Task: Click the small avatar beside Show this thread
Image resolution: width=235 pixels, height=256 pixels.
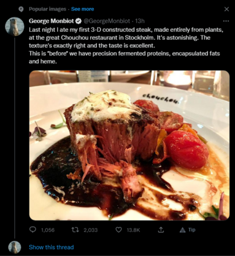Action: (15, 247)
